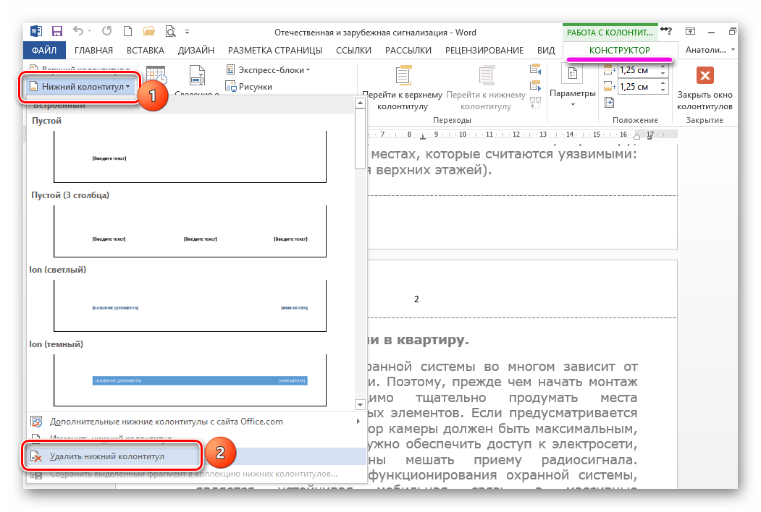Click the Undo arrow icon

tap(76, 31)
